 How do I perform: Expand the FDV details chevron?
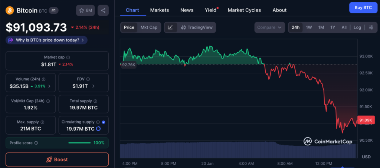click(x=93, y=86)
